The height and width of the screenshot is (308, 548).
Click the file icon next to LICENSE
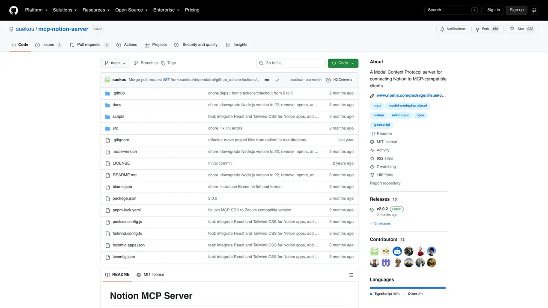[x=108, y=163]
